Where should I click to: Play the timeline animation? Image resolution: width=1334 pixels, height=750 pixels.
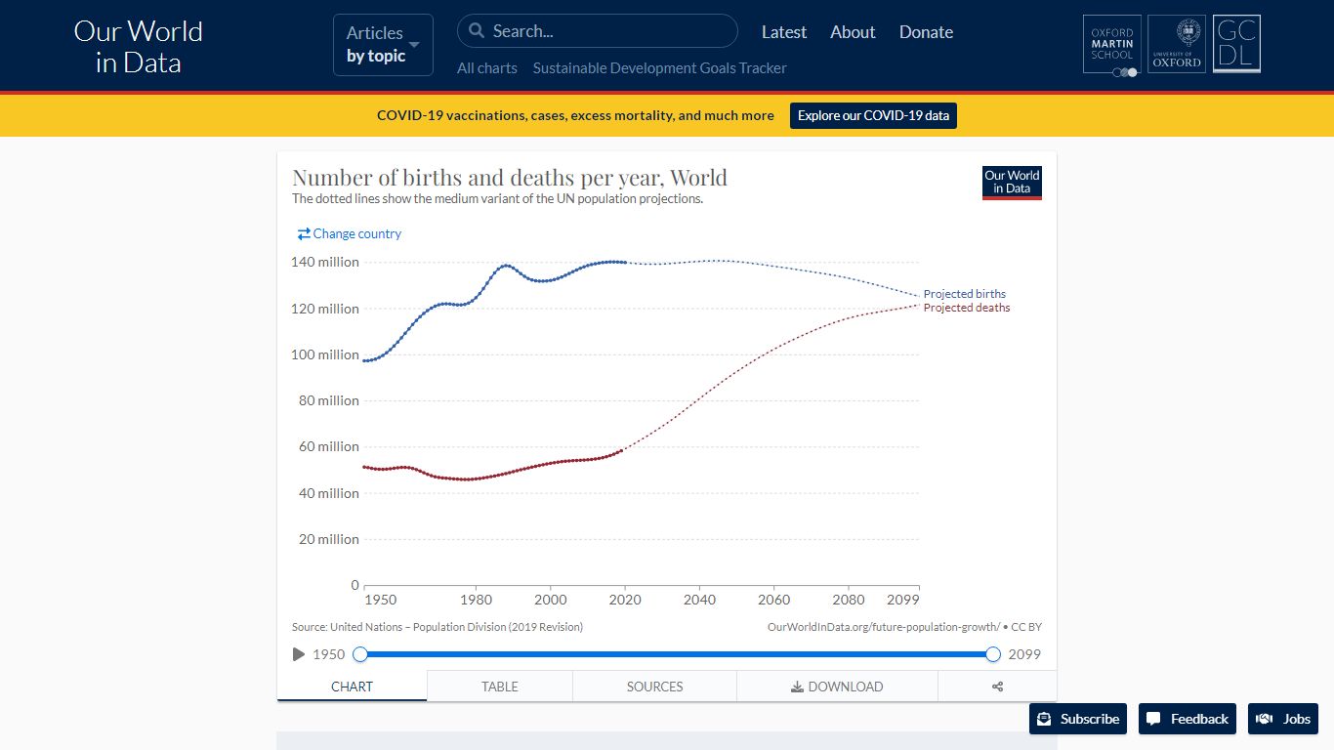point(299,654)
